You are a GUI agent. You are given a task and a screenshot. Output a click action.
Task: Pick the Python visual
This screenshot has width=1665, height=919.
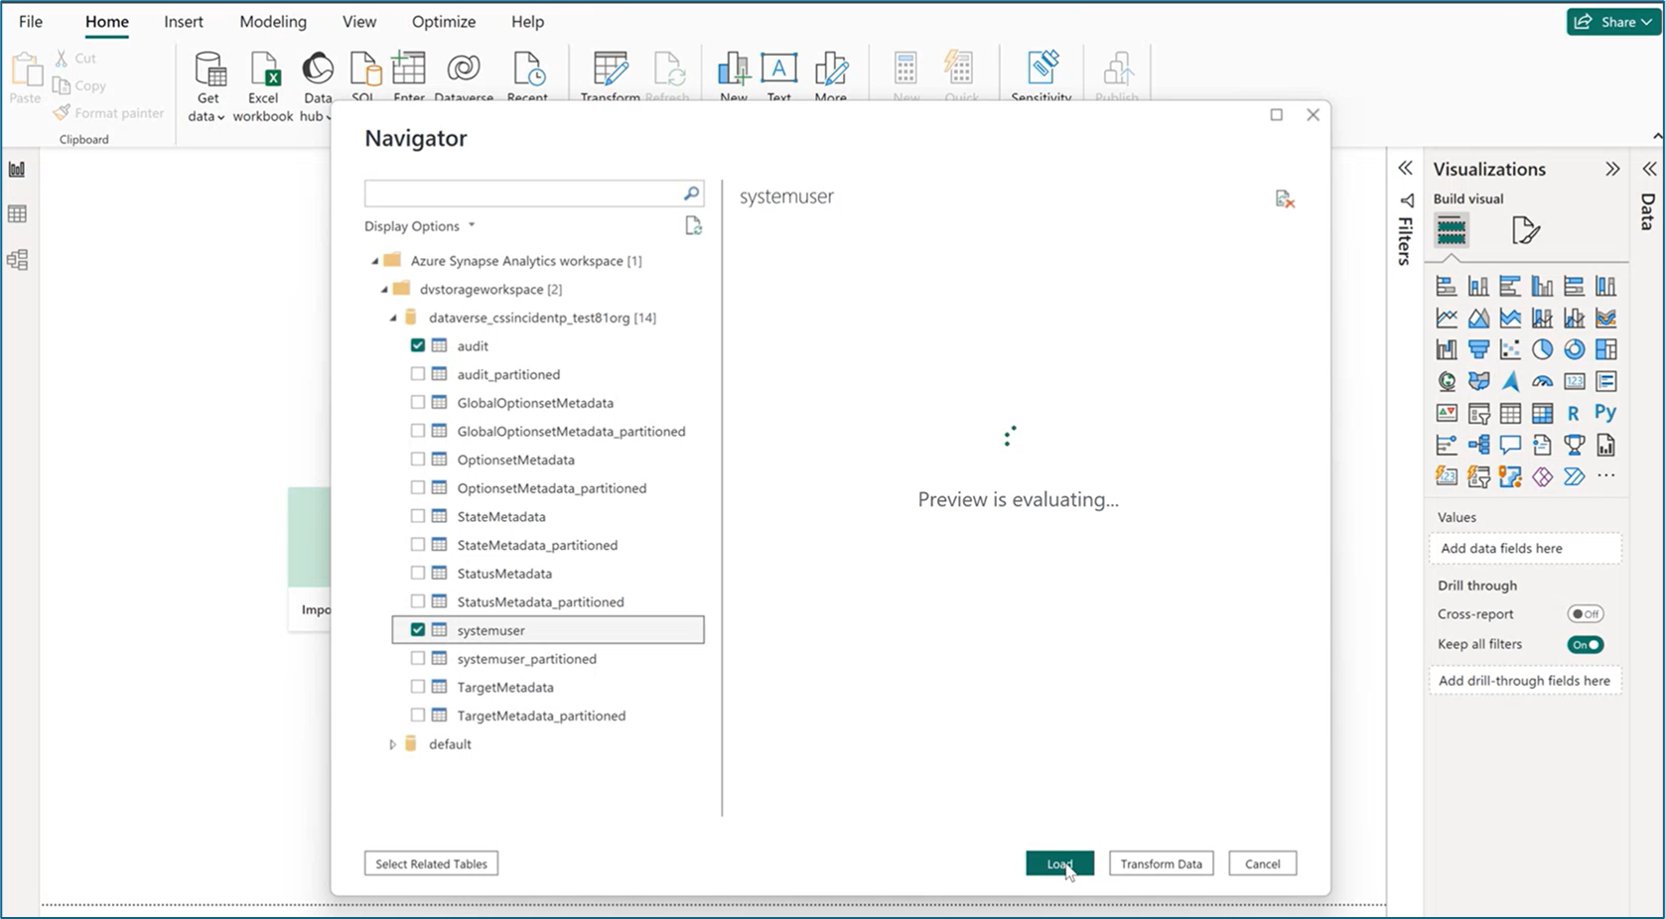1605,413
